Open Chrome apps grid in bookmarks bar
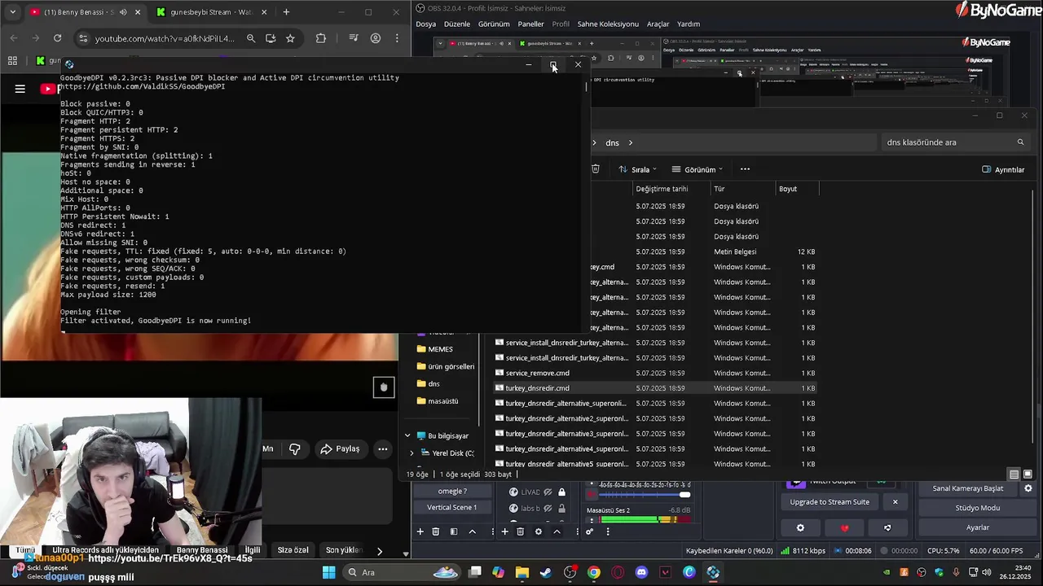 12,61
